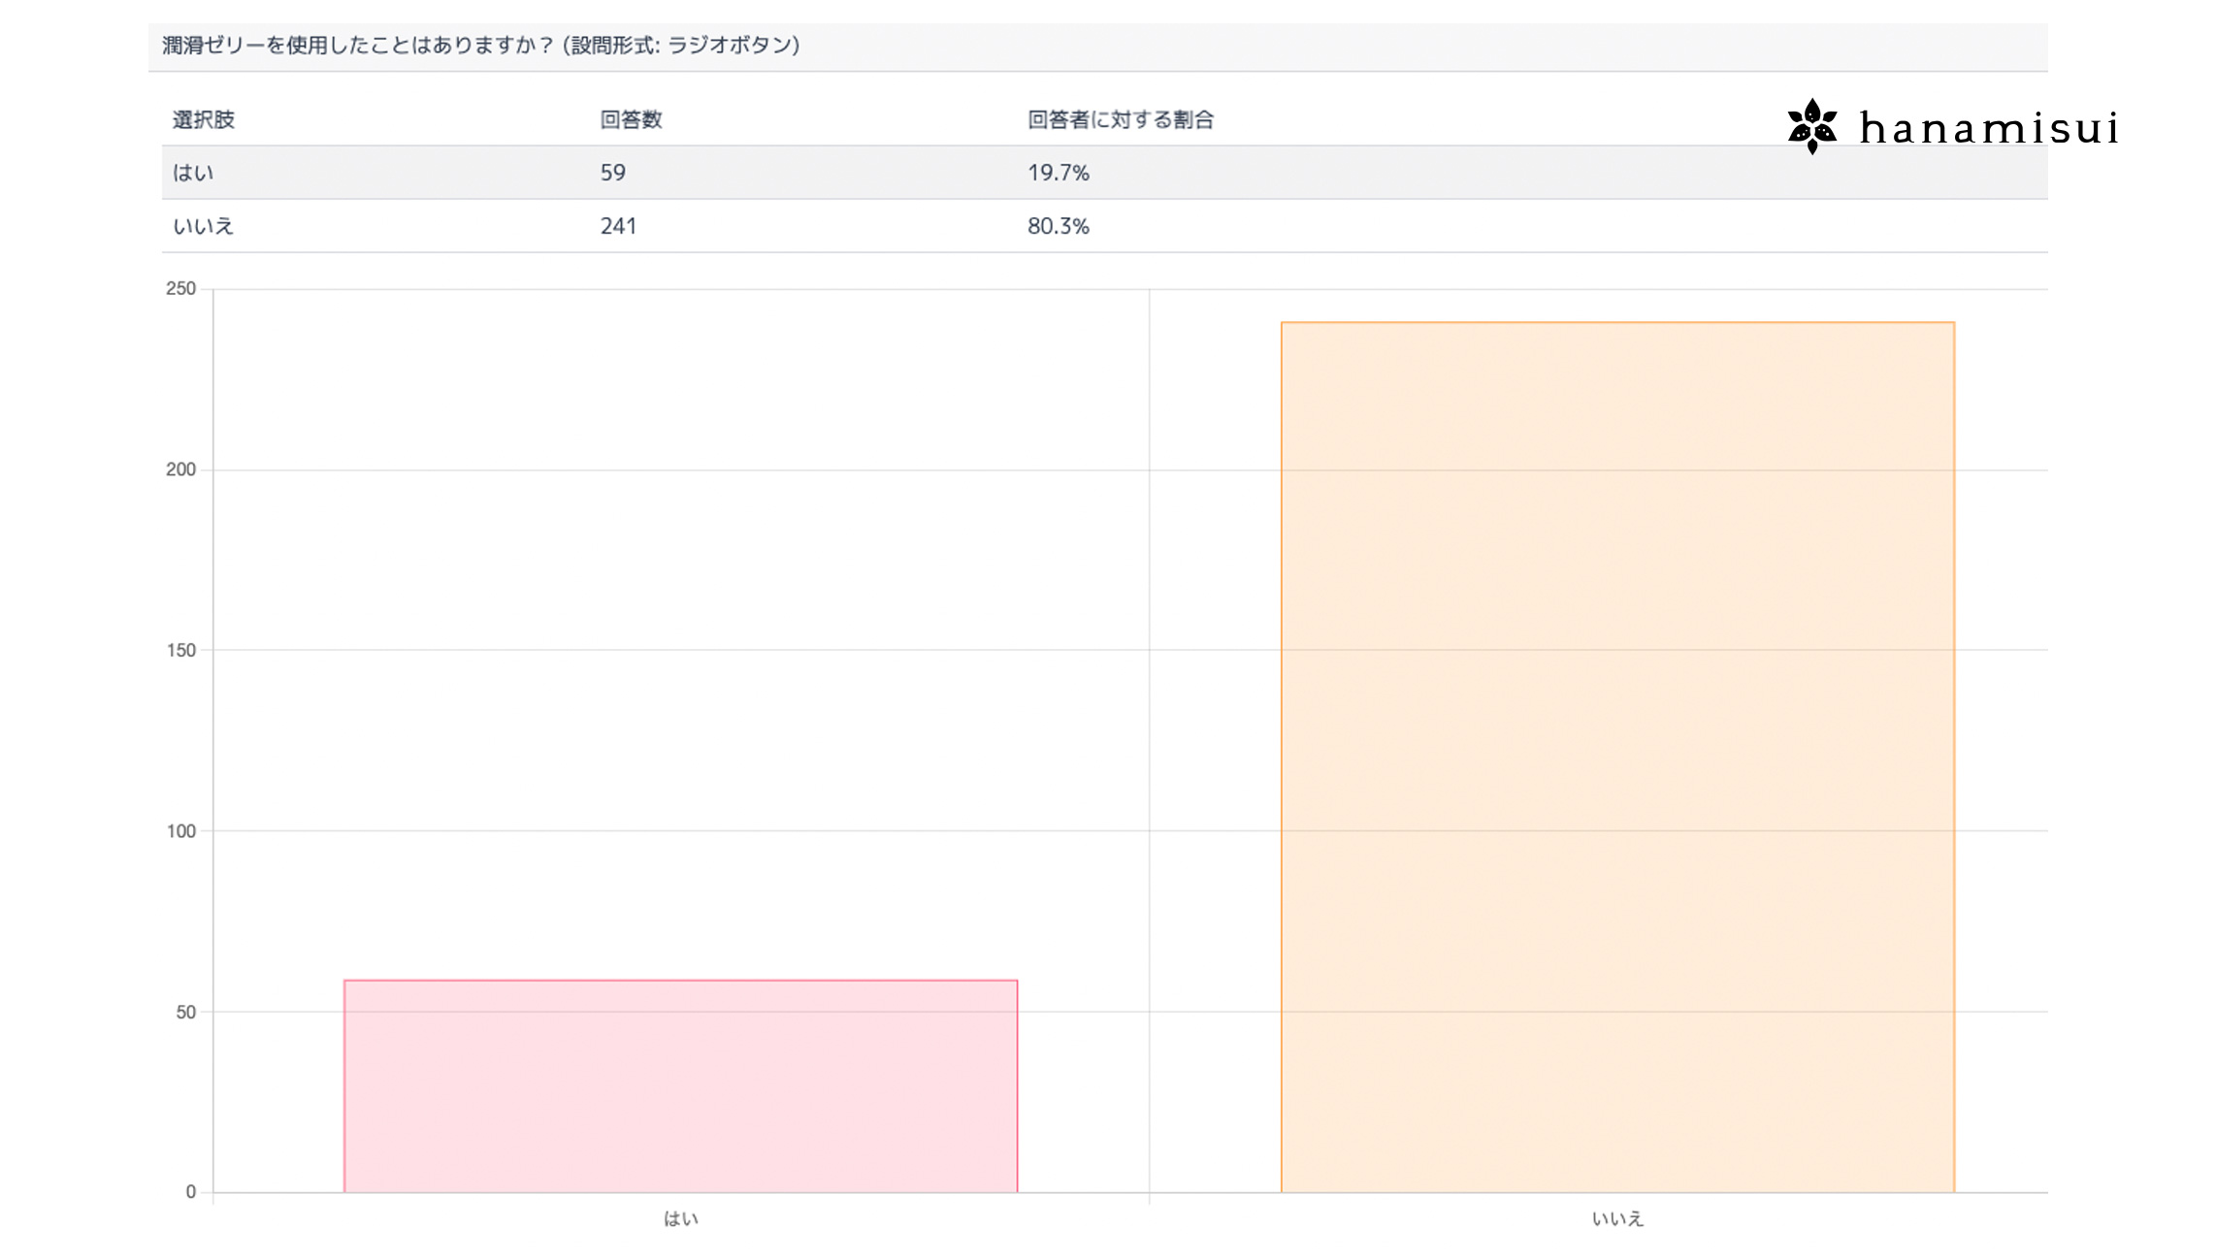
Task: Click the pink はい bar in chart
Action: (x=681, y=1086)
